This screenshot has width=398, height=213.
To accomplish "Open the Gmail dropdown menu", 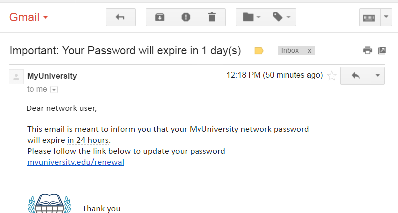I will (29, 17).
